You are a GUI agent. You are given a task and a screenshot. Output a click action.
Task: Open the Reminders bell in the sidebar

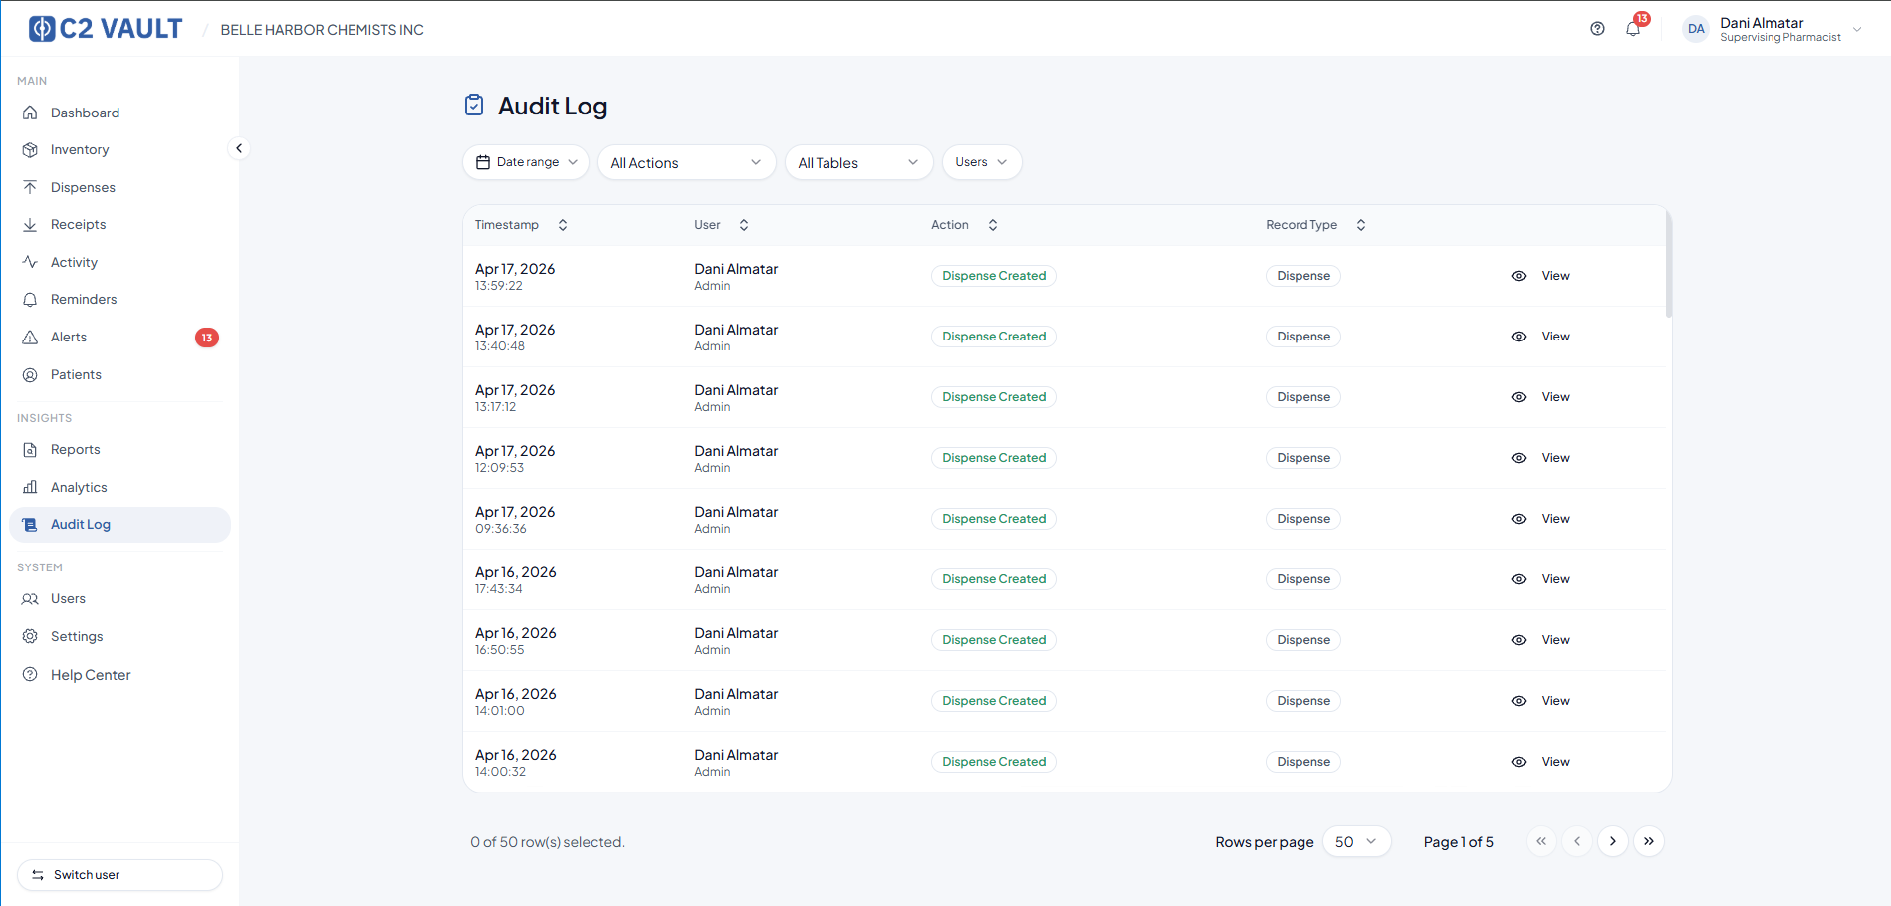(x=31, y=299)
